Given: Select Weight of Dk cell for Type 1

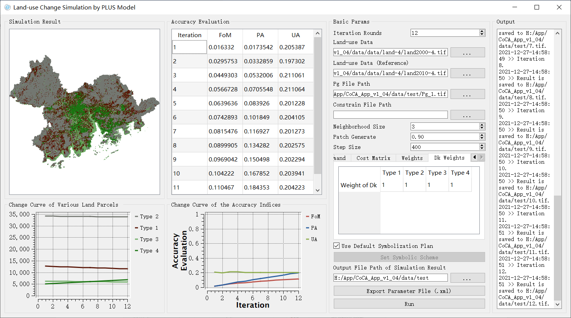Looking at the screenshot, I should click(391, 185).
